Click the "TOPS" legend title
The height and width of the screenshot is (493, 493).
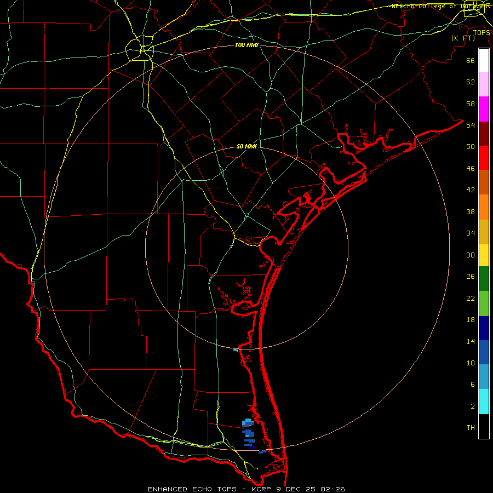click(x=481, y=33)
